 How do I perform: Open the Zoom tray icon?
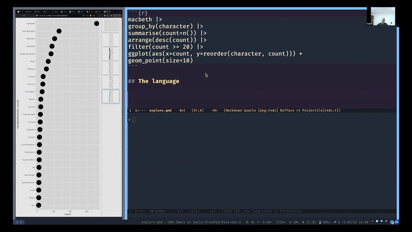396,222
